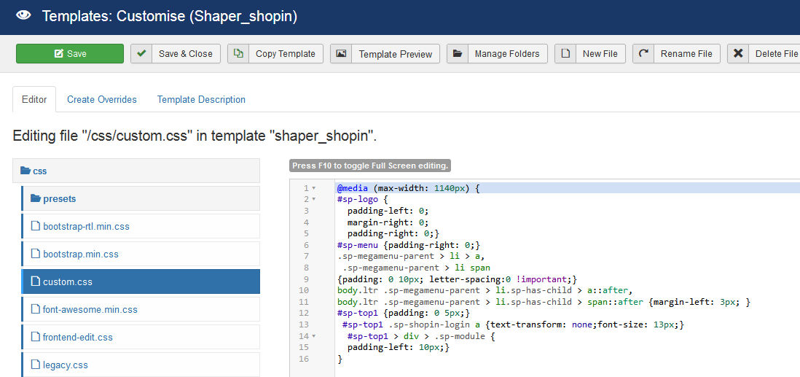Fold the code block at line 1
Viewport: 800px width, 377px height.
tap(314, 188)
